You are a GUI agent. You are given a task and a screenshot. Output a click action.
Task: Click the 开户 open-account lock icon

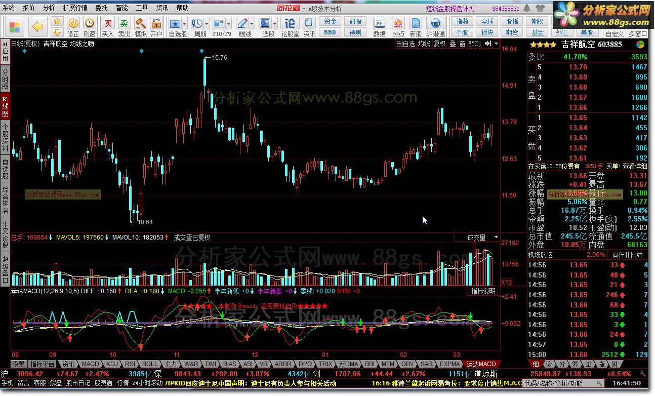click(156, 27)
